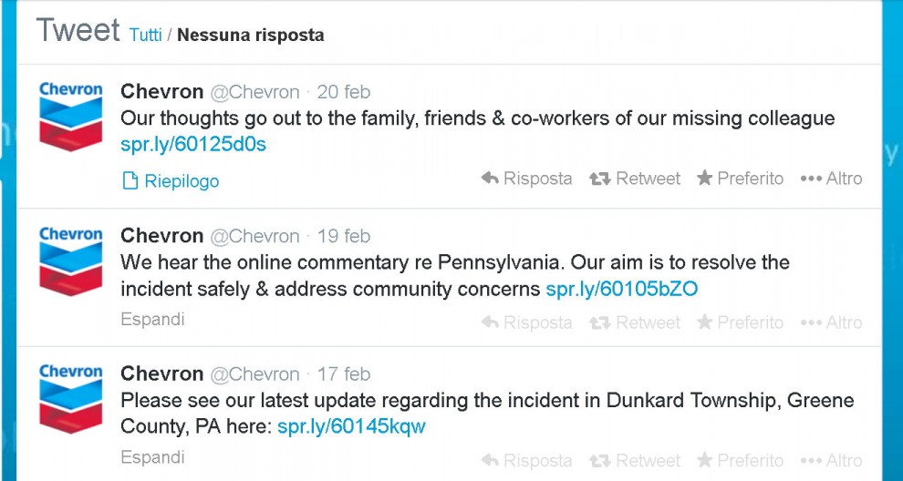Favorite the 20 feb tweet with star
Viewport: 903px width, 481px height.
[740, 179]
